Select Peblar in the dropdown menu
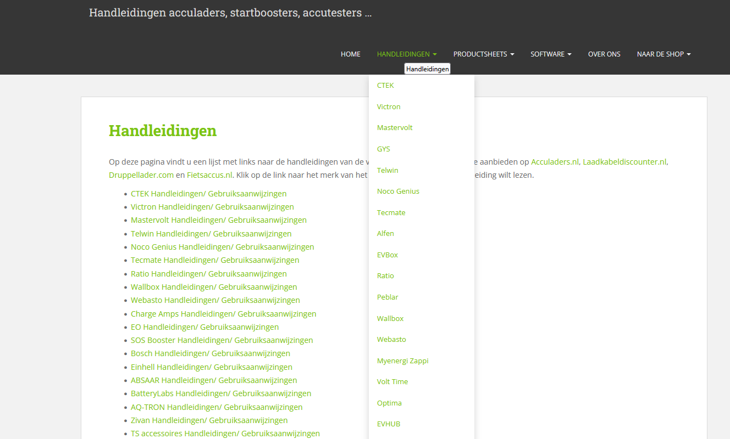 point(388,297)
